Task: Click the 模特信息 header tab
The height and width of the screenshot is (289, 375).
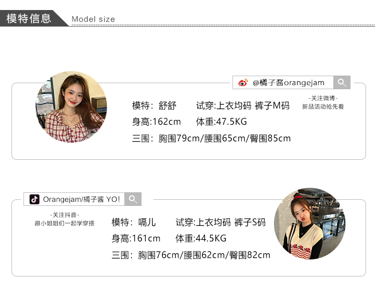Action: [x=29, y=19]
